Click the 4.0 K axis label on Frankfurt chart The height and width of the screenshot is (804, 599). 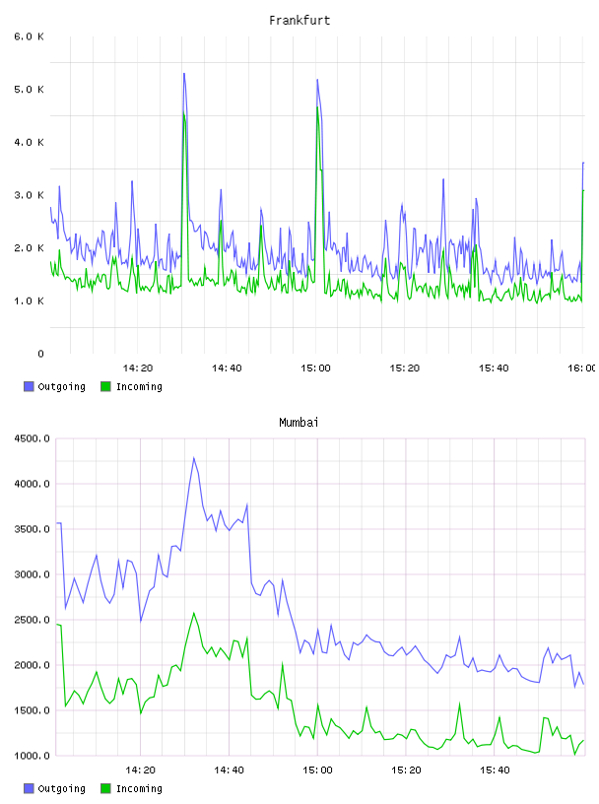[x=30, y=142]
